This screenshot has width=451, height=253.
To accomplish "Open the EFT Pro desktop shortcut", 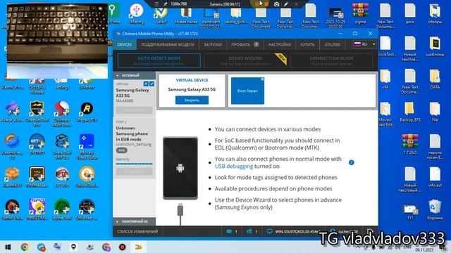I will pyautogui.click(x=62, y=177).
